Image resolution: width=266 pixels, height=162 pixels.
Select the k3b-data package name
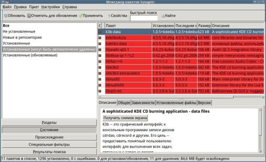point(113,32)
